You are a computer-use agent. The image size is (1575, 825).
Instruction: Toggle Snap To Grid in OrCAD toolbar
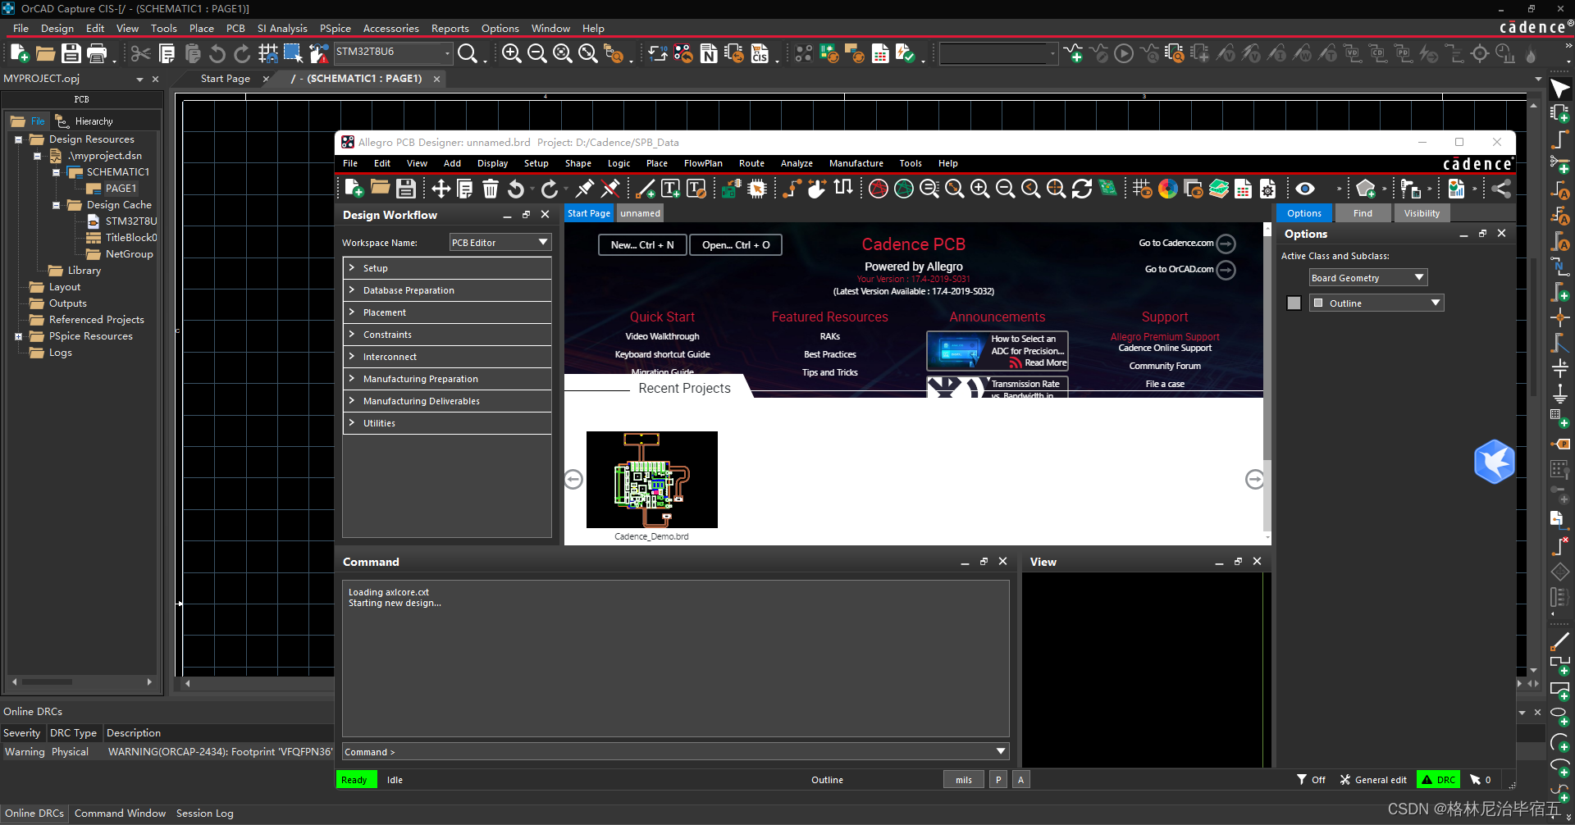[267, 54]
